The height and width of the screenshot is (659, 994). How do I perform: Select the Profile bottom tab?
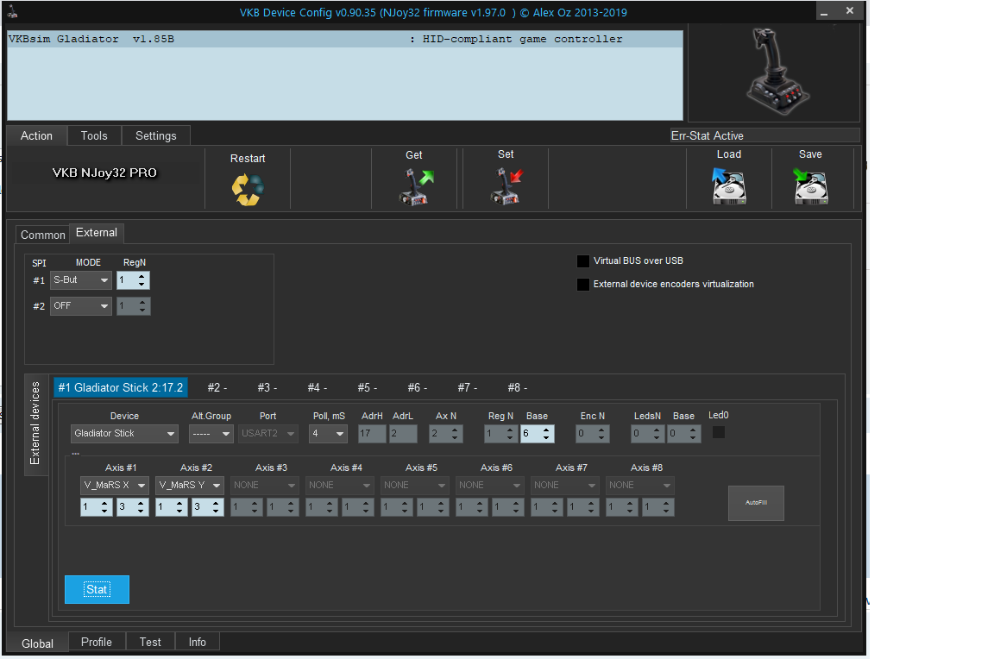pos(97,642)
